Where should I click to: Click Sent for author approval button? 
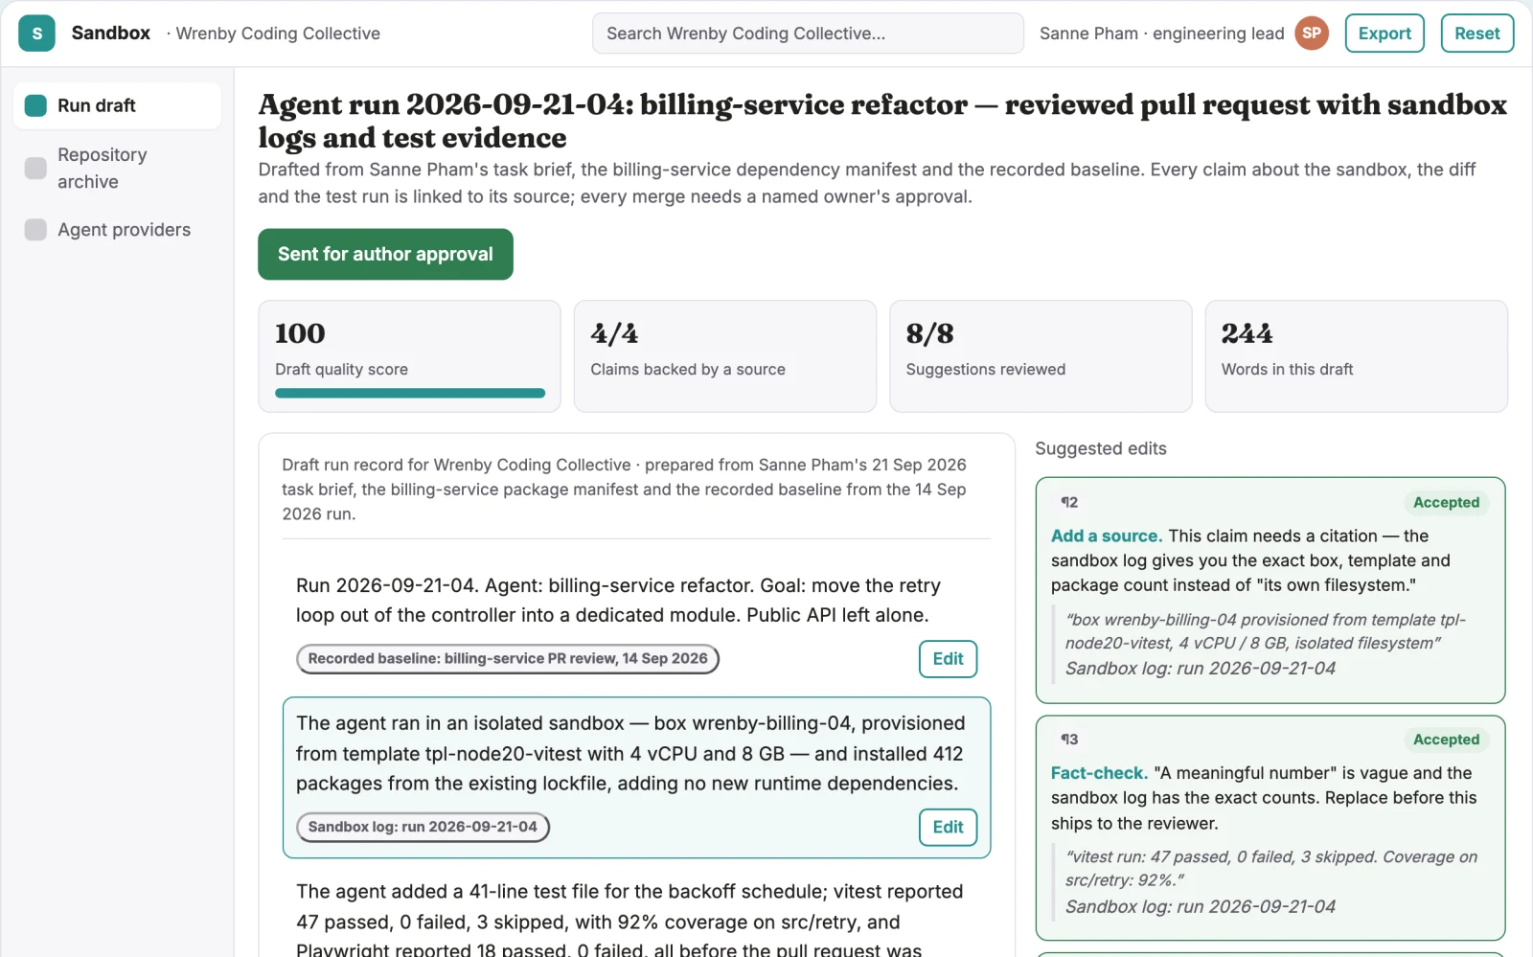(x=385, y=254)
